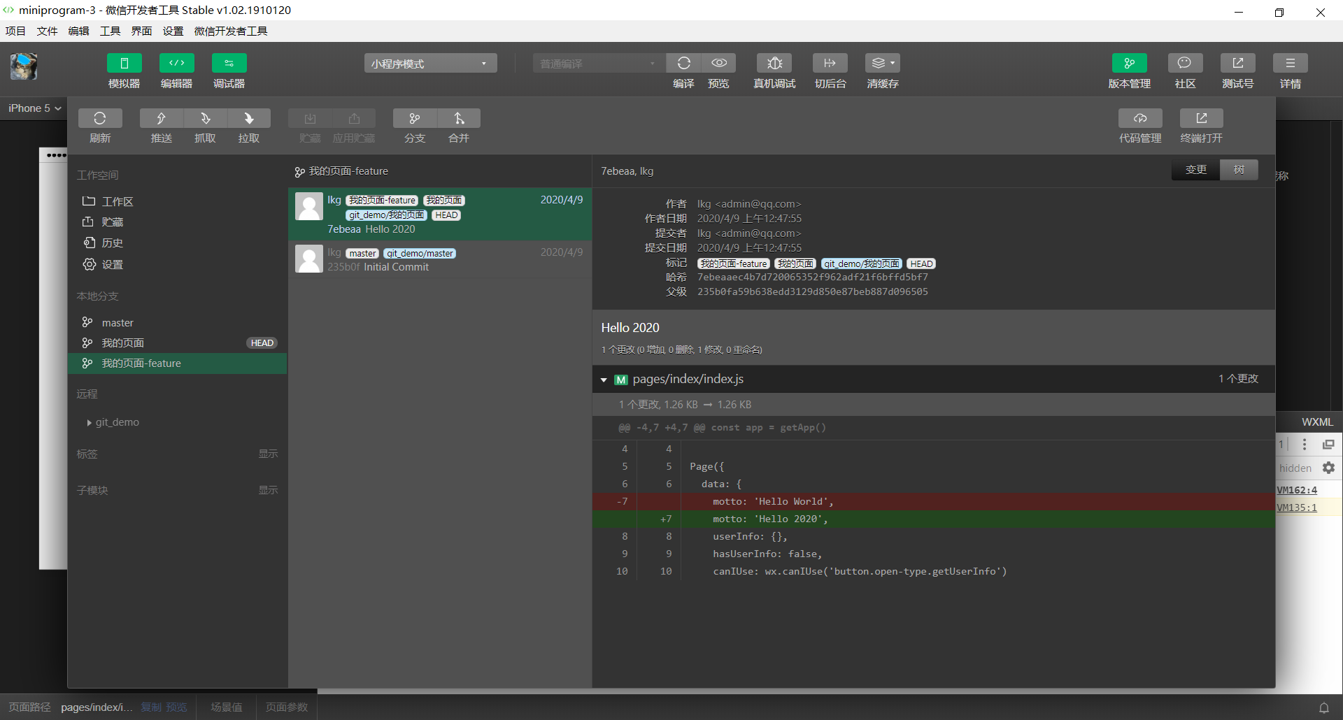The image size is (1343, 720).
Task: Open 历史 history in sidebar
Action: (178, 243)
